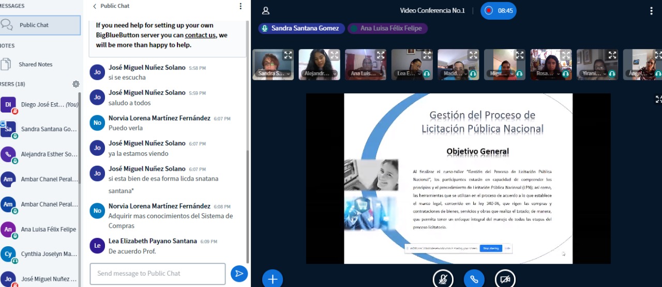Click the Video Conferencia No.1 title
The height and width of the screenshot is (287, 662).
[432, 10]
